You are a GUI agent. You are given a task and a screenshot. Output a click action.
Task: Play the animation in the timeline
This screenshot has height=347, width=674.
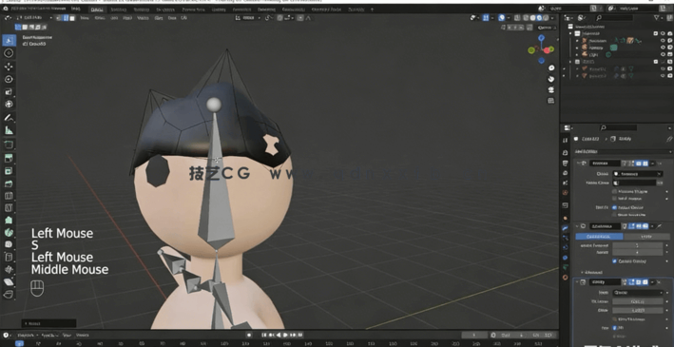tap(286, 335)
